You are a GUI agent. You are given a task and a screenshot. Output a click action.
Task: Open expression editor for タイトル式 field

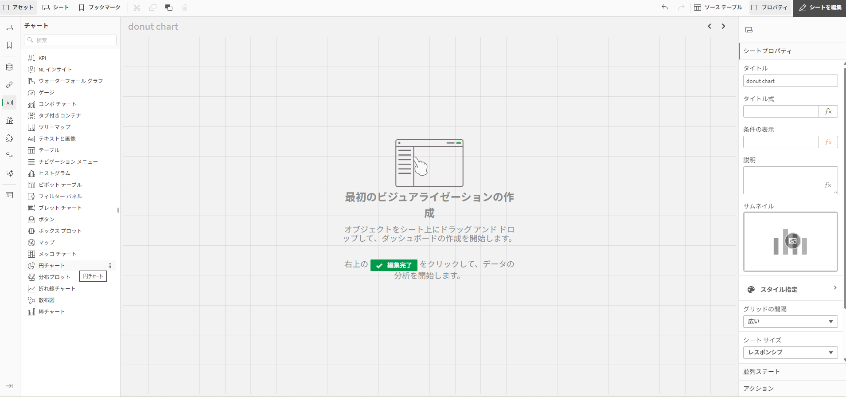click(x=828, y=111)
